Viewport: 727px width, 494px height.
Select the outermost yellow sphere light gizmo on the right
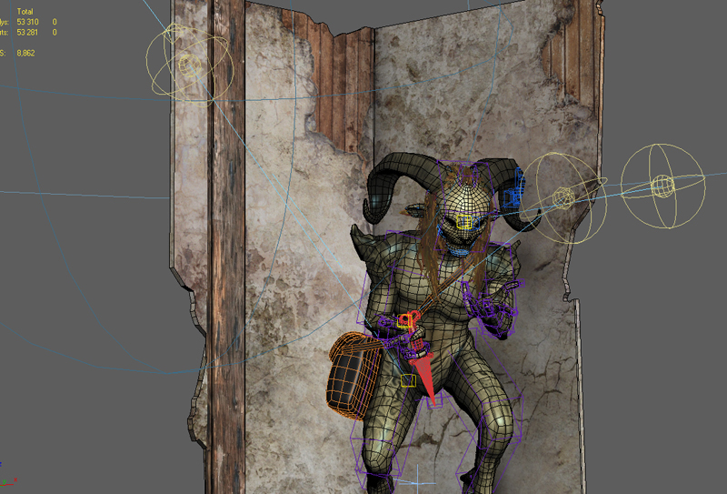click(x=663, y=186)
